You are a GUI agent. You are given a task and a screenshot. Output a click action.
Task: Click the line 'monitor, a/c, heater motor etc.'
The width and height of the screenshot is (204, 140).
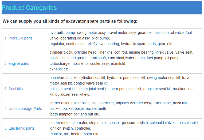pyautogui.click(x=74, y=134)
